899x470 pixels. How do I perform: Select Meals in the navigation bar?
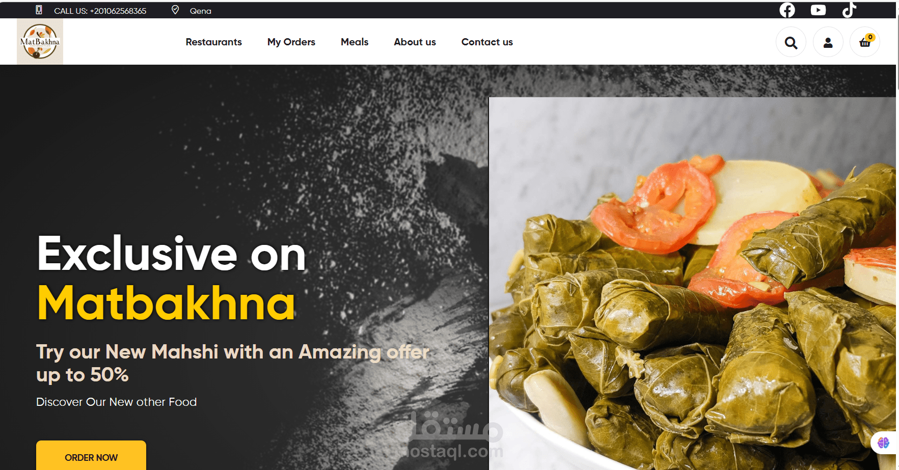pos(355,42)
